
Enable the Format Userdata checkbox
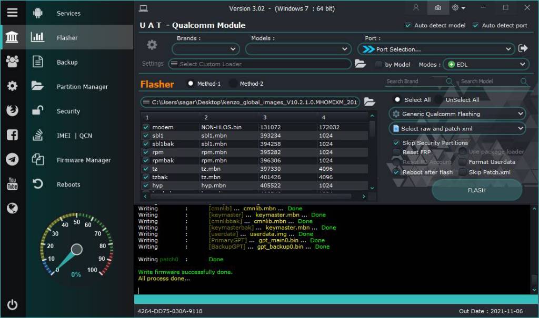(463, 162)
